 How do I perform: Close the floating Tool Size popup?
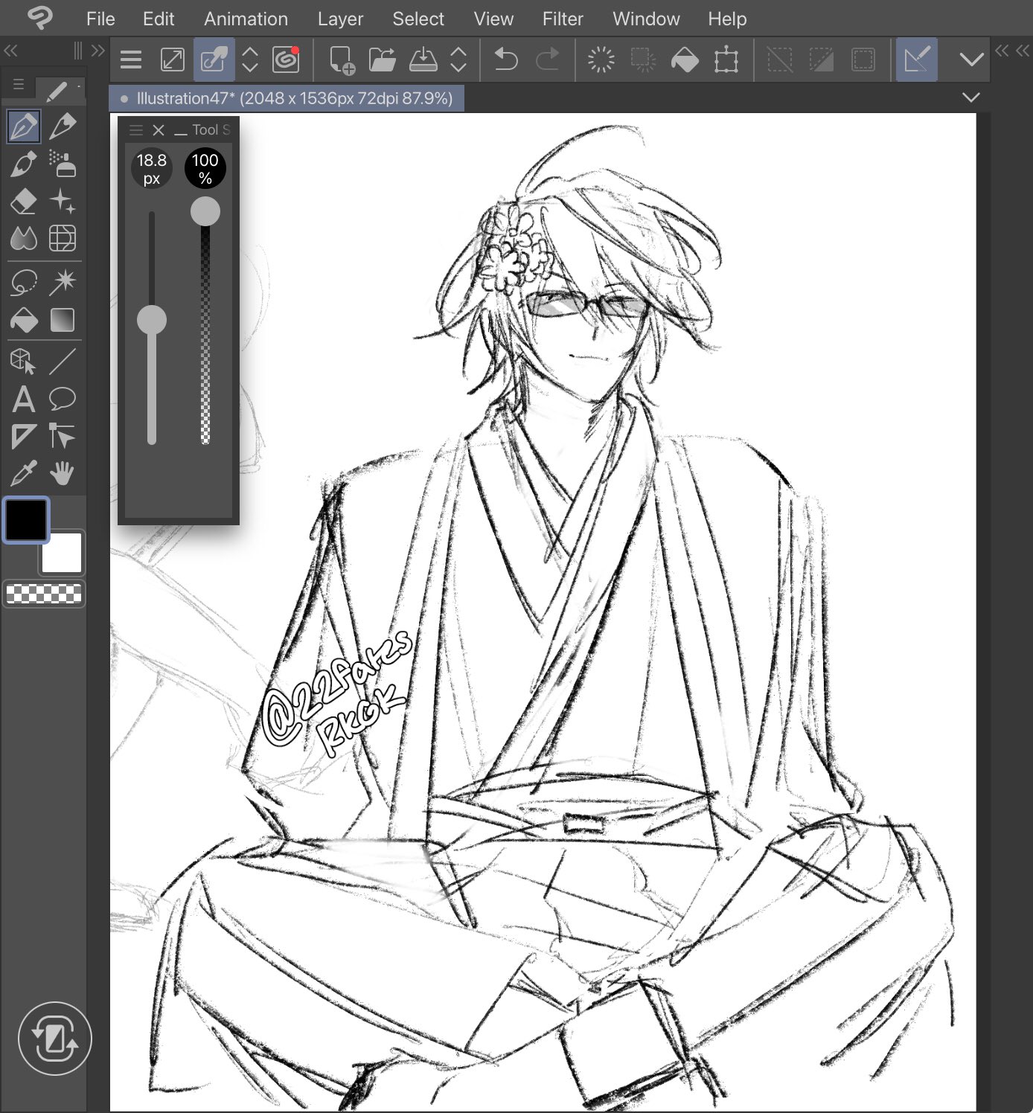pos(158,130)
